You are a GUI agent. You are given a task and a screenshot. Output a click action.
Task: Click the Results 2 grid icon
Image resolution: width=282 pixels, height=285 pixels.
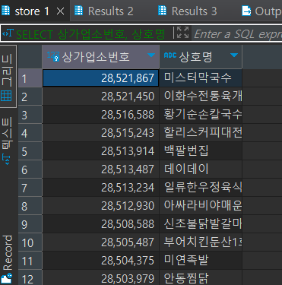(x=78, y=11)
